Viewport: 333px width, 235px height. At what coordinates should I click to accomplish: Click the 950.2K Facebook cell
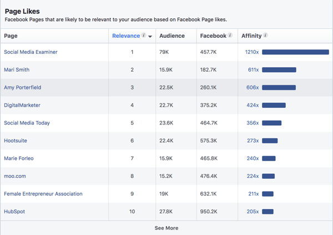[209, 212]
